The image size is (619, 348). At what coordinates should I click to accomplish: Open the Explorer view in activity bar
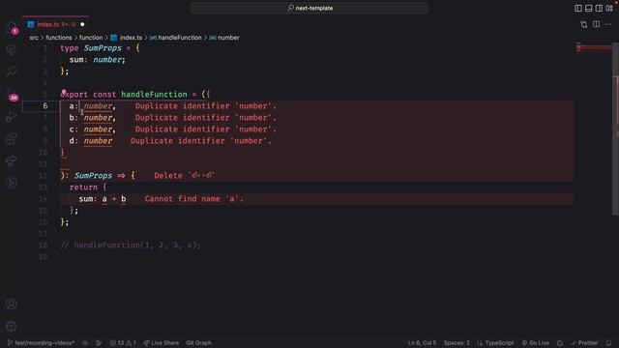pos(12,28)
